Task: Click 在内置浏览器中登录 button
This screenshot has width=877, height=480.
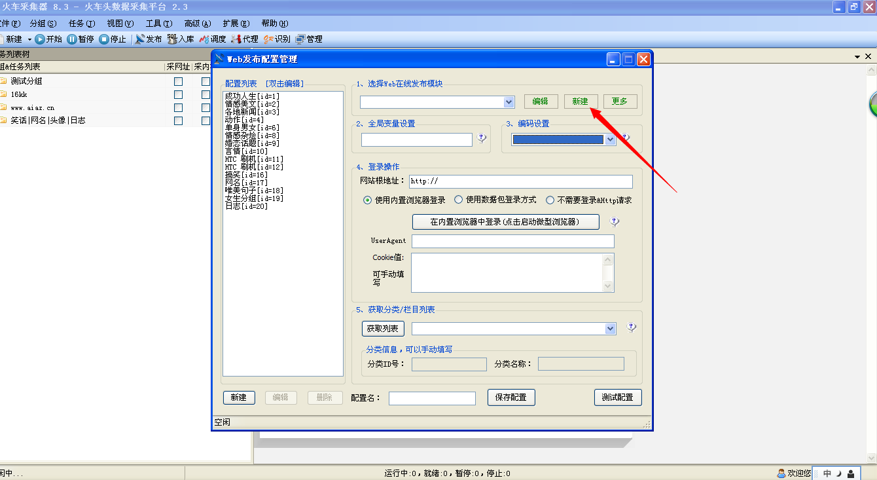Action: [505, 222]
